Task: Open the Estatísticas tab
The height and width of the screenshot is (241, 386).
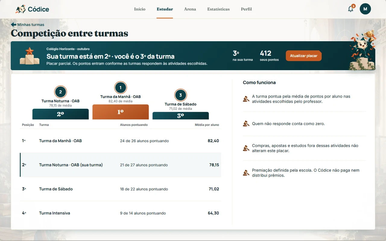Action: tap(218, 9)
